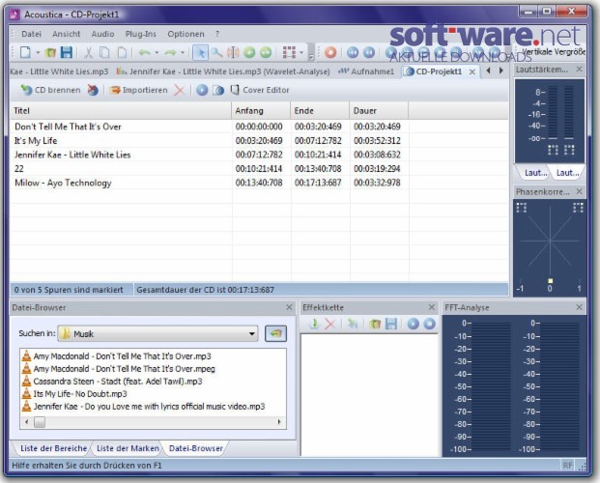This screenshot has height=483, width=600.
Task: Switch to the Aufnahme1 tab
Action: click(x=366, y=71)
